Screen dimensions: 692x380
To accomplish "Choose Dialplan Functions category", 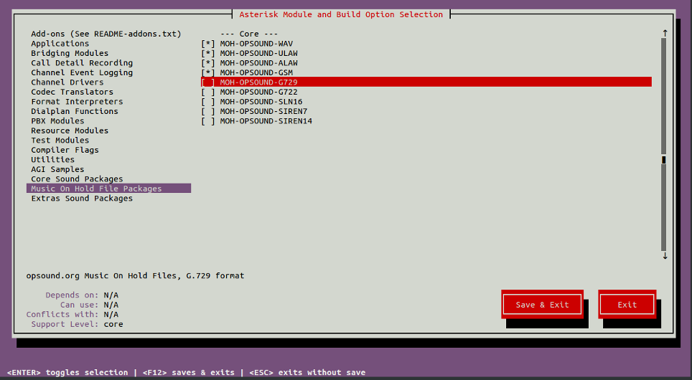I will click(75, 112).
